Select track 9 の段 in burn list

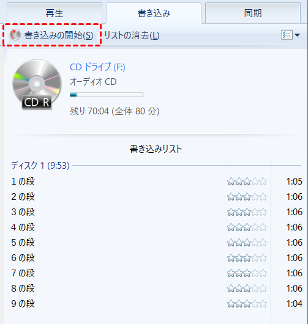point(157,304)
